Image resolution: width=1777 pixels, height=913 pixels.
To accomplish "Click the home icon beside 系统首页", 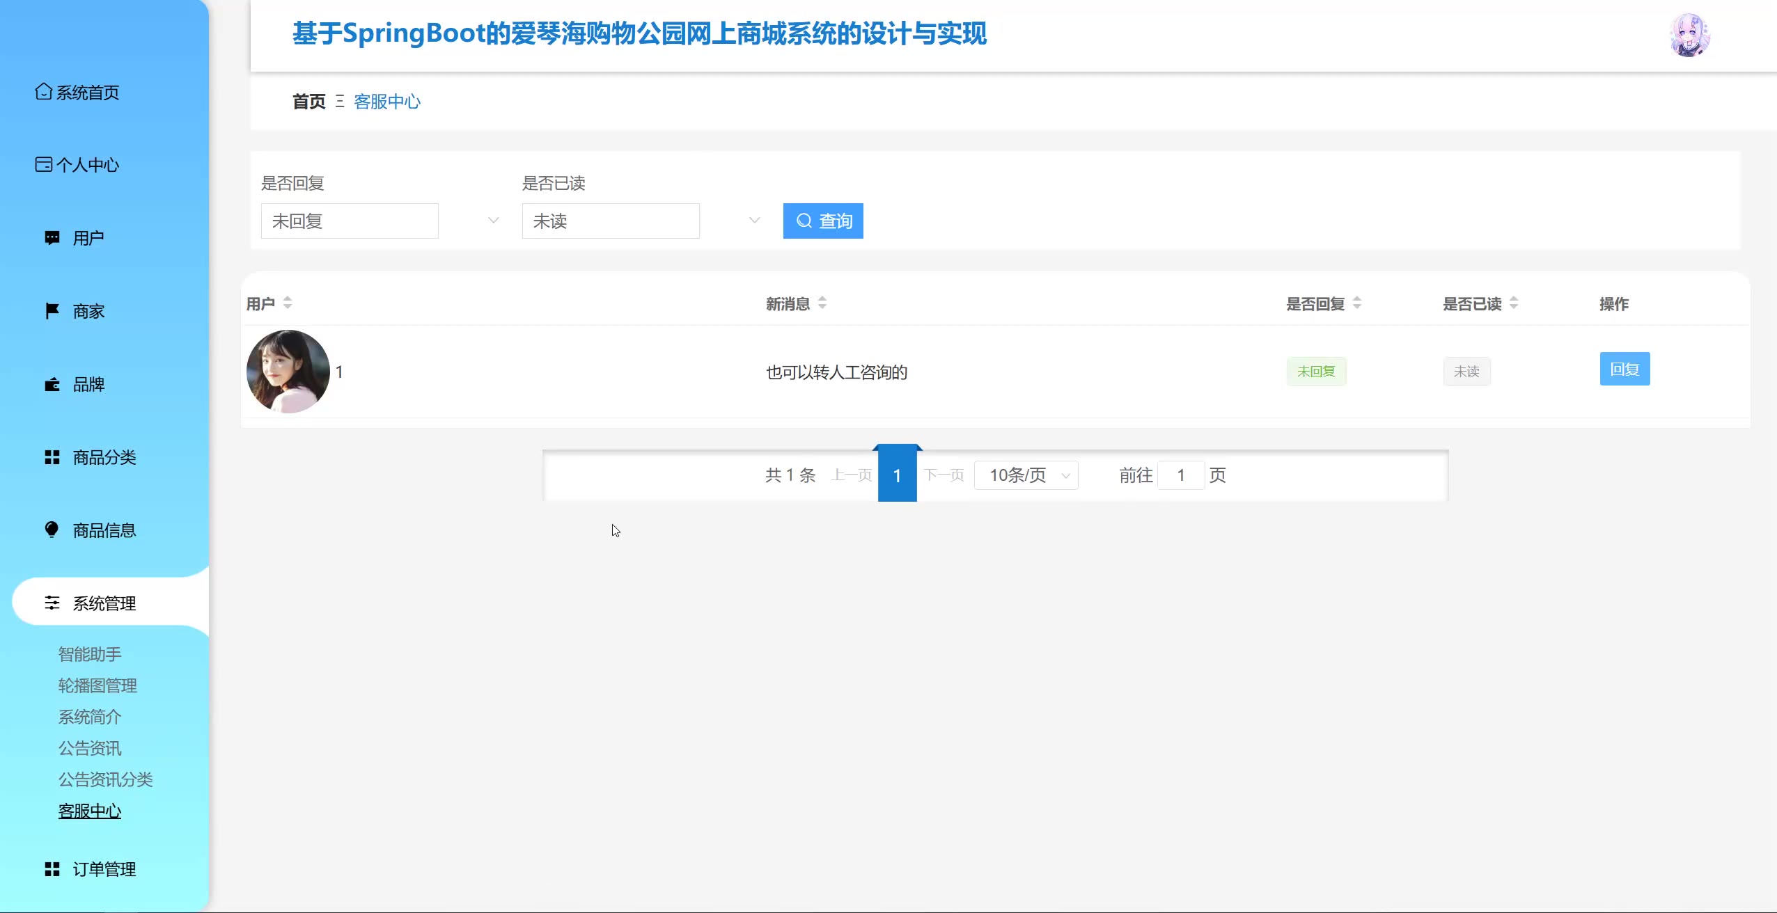I will pos(43,92).
